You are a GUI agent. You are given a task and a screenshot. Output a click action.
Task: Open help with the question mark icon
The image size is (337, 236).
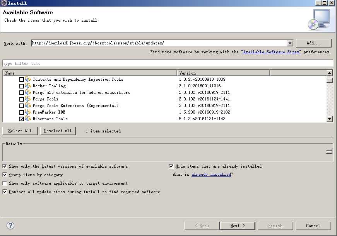tap(10, 226)
